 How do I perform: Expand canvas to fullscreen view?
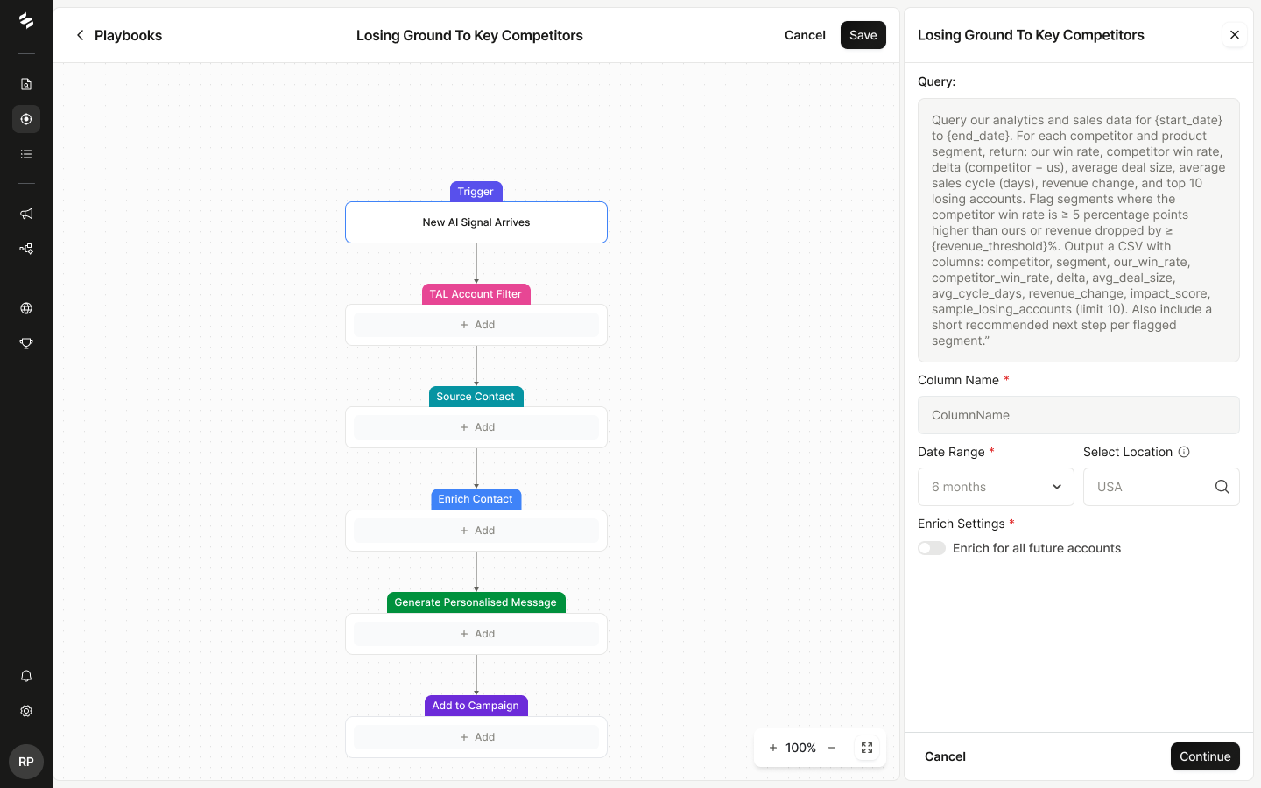coord(867,748)
